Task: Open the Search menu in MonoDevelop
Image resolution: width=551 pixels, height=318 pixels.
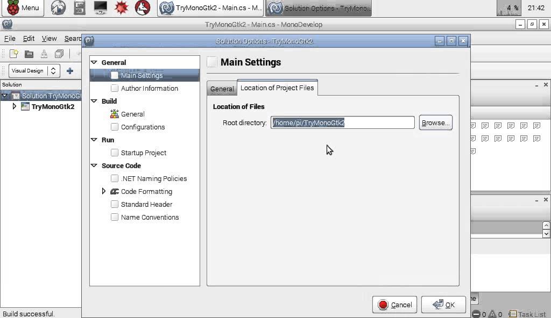Action: click(73, 39)
